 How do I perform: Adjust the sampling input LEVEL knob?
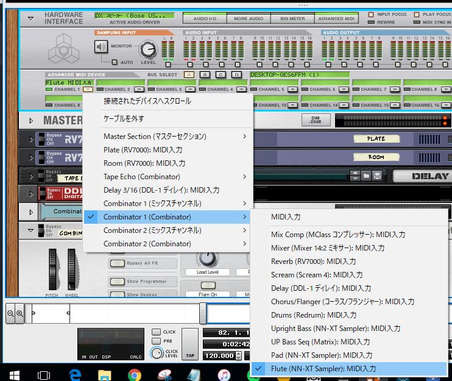[x=149, y=49]
